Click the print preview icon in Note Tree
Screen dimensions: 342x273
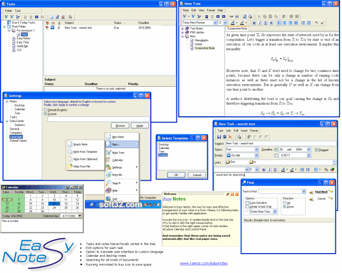click(244, 16)
